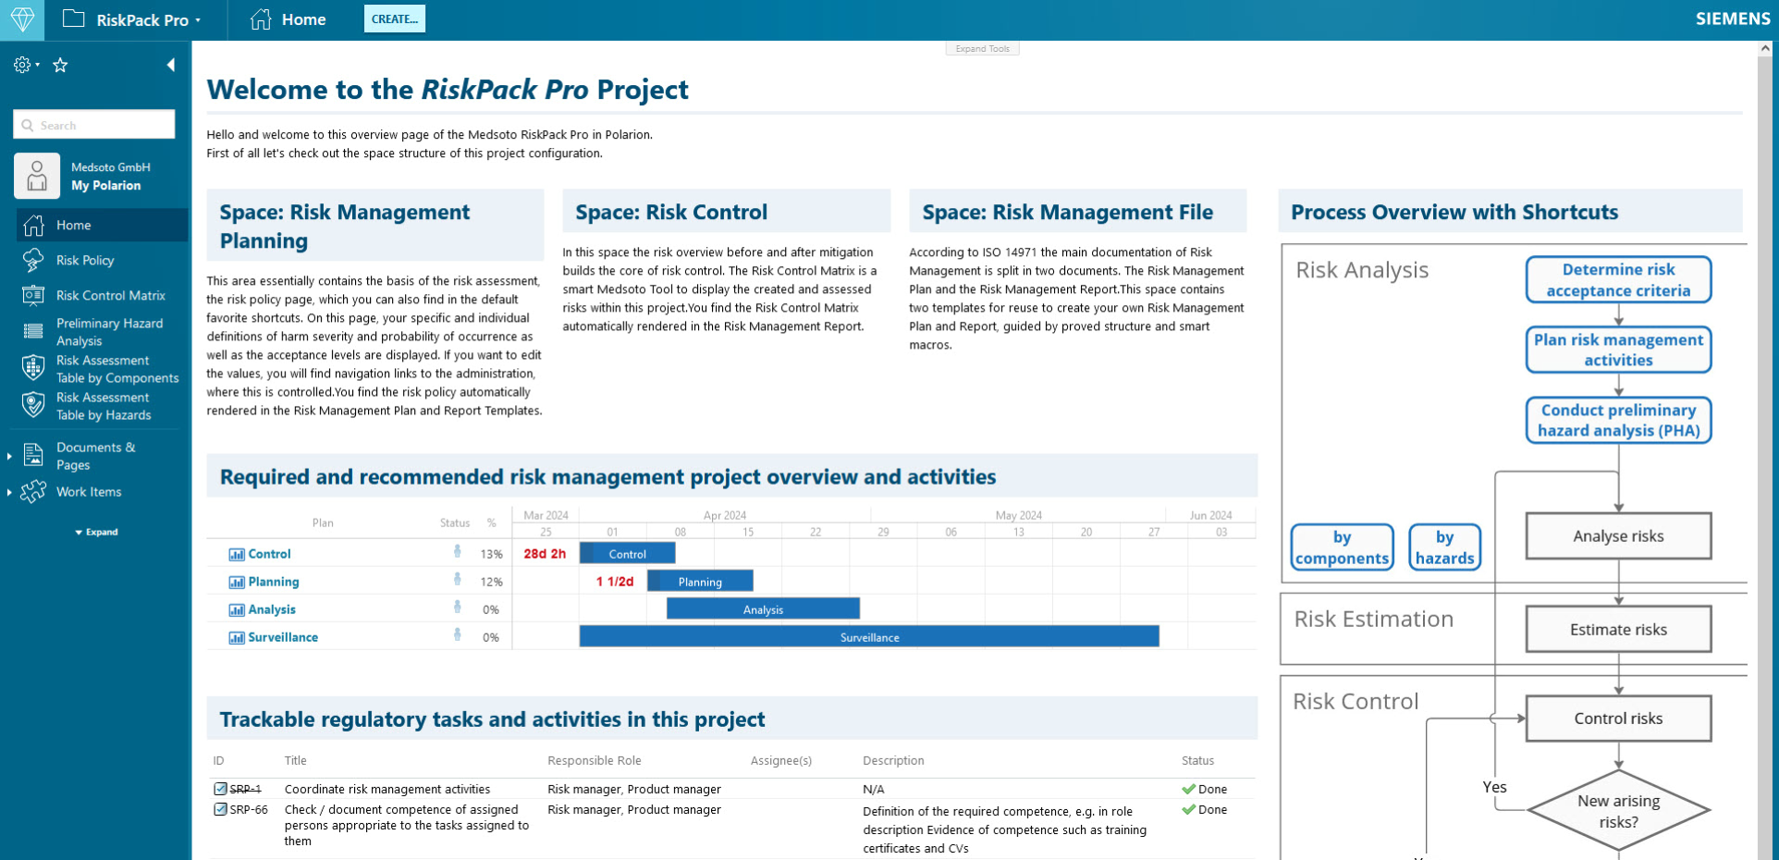Collapse the sidebar with the left arrow

click(170, 65)
